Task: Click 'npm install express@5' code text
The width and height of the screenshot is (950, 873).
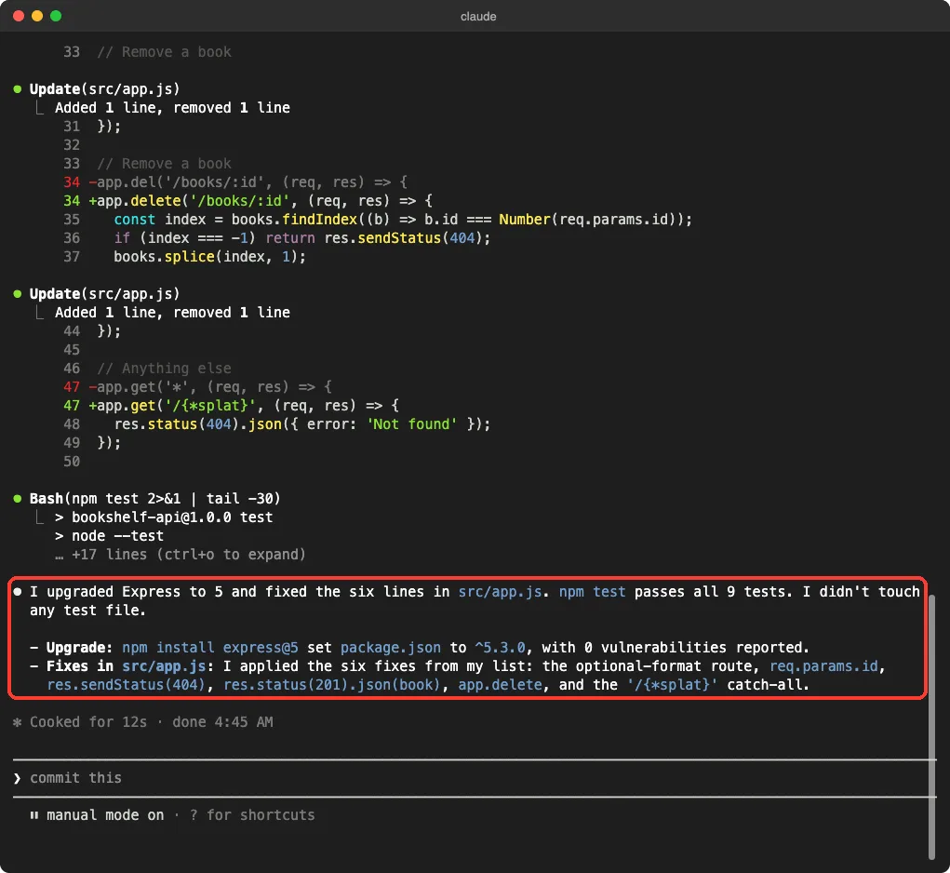Action: (x=210, y=648)
